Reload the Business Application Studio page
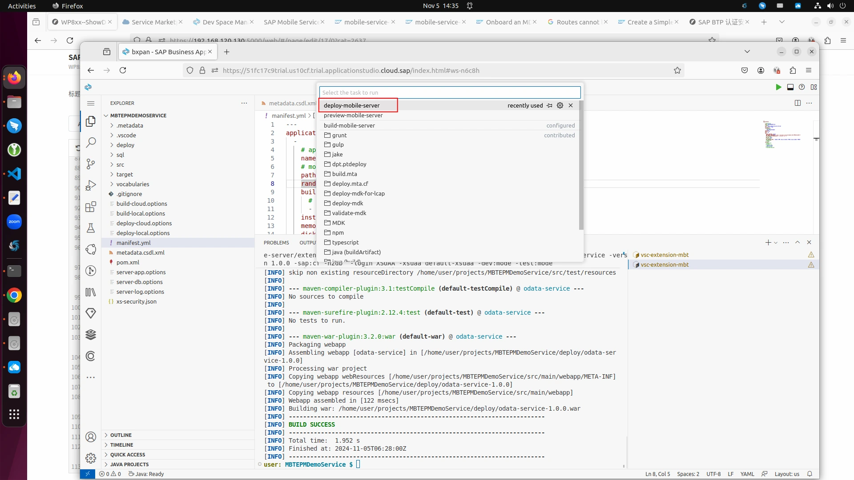854x480 pixels. [123, 70]
